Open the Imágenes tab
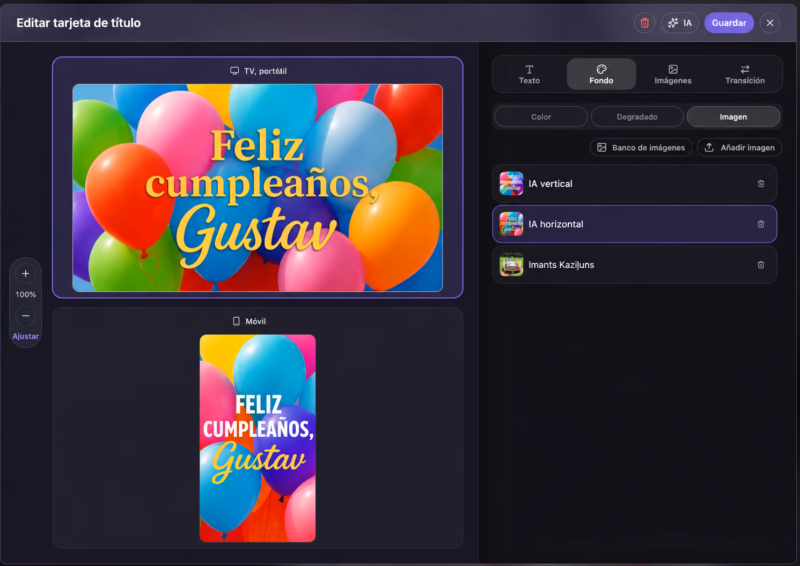Image resolution: width=800 pixels, height=566 pixels. 673,74
